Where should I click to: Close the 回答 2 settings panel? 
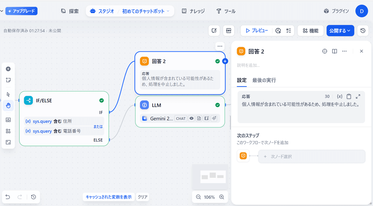point(361,51)
